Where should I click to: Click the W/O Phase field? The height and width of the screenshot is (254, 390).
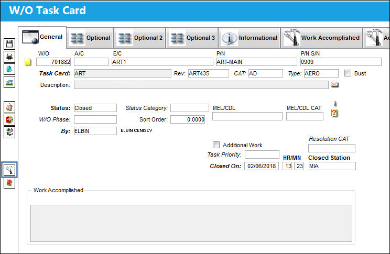click(x=95, y=119)
